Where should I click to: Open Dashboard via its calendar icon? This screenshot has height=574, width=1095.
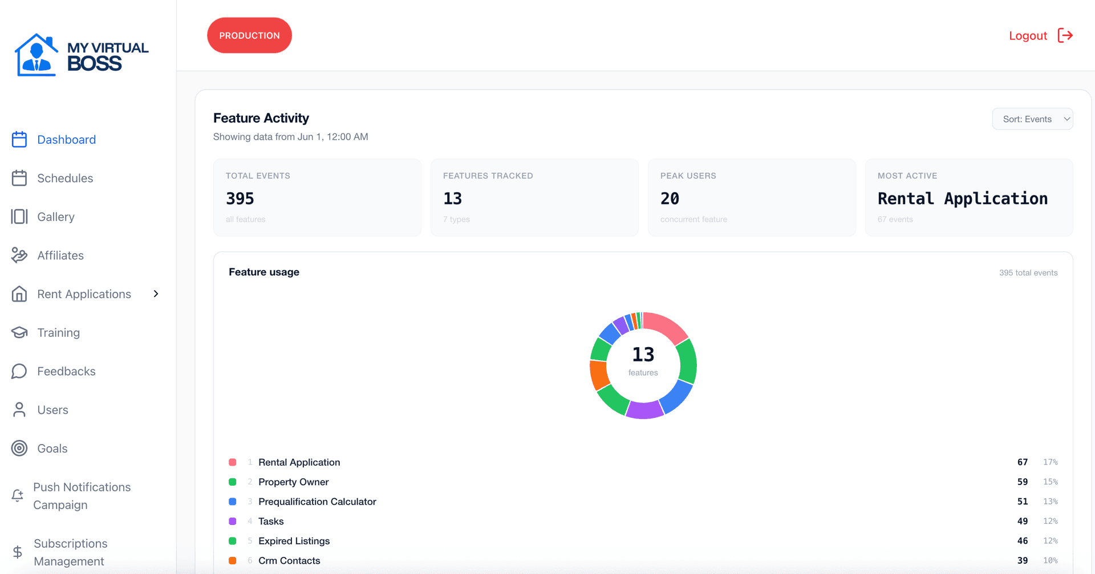[x=19, y=140]
